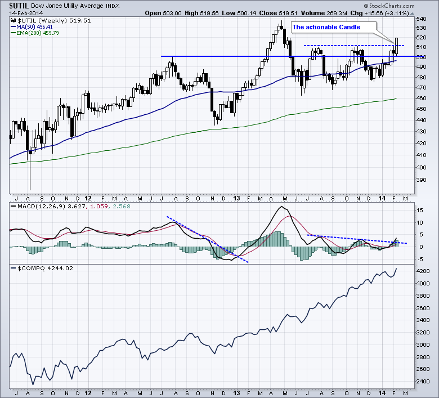Click the $COMPQ 4244.02 legend label
439x398 pixels.
click(x=42, y=269)
